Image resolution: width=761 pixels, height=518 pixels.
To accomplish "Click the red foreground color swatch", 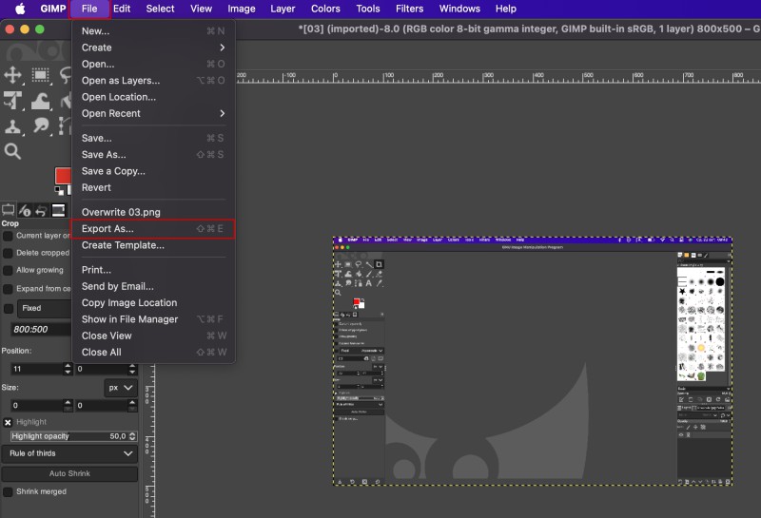I will pyautogui.click(x=63, y=176).
